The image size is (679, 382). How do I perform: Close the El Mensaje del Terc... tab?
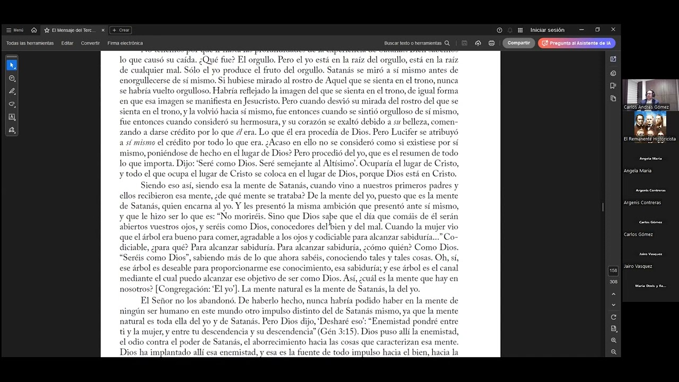coord(103,30)
